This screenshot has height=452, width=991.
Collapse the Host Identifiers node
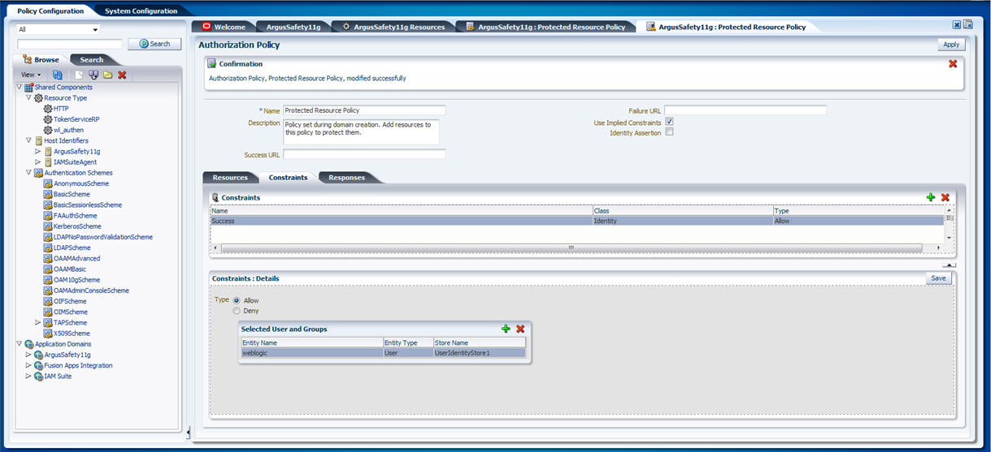click(28, 140)
